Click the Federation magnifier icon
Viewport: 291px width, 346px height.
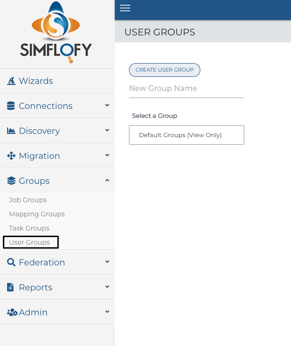click(11, 262)
